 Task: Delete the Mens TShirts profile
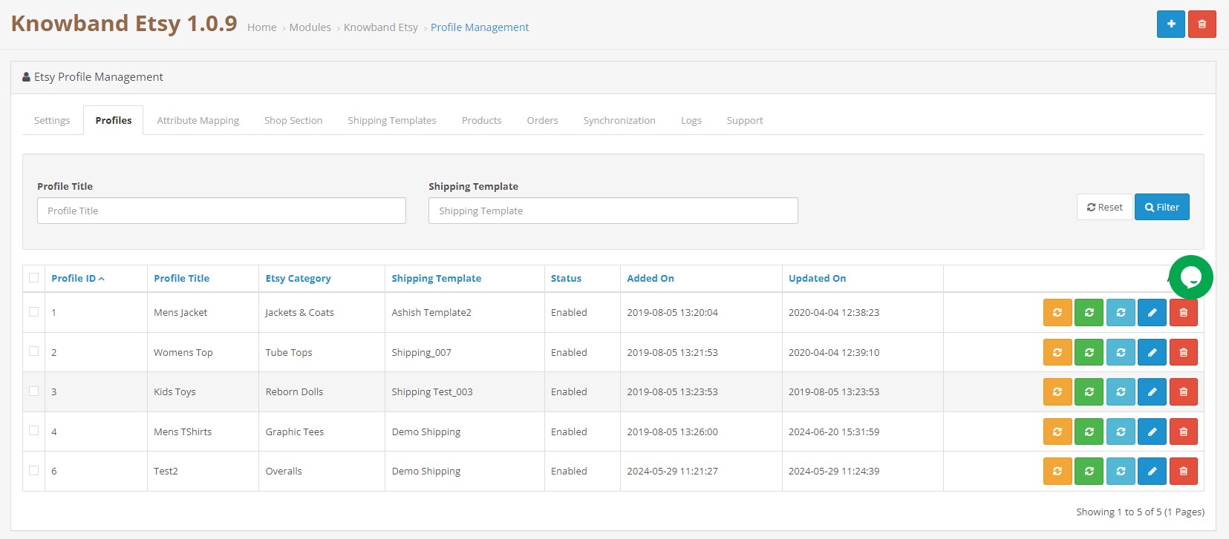(1184, 431)
